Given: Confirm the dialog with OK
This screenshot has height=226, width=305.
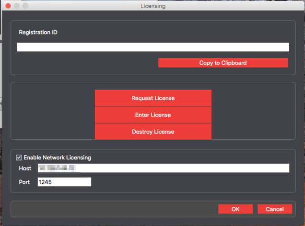Looking at the screenshot, I should coord(235,209).
